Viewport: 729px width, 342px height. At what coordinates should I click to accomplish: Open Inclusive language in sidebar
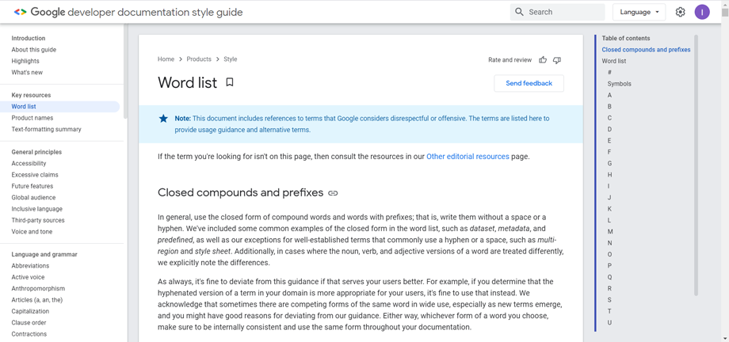(36, 209)
